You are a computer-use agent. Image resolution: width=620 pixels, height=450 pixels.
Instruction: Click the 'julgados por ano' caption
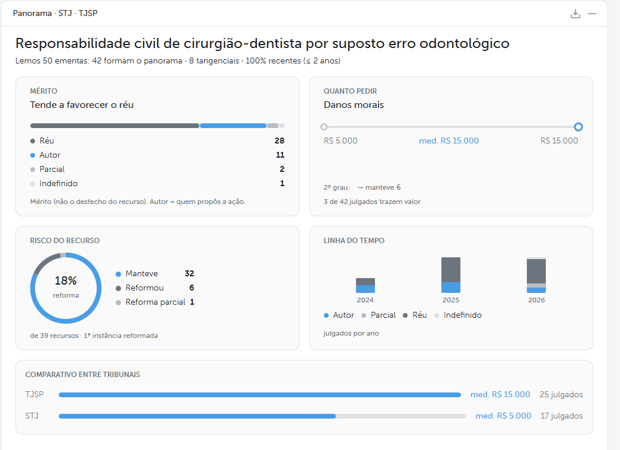pyautogui.click(x=351, y=333)
